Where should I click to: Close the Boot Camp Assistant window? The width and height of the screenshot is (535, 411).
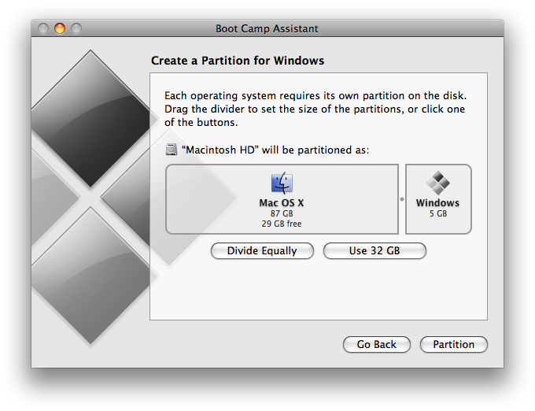click(44, 29)
